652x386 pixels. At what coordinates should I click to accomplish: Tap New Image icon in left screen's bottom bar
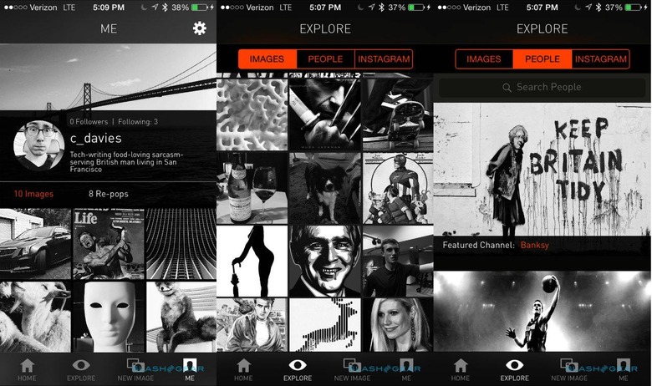(135, 365)
